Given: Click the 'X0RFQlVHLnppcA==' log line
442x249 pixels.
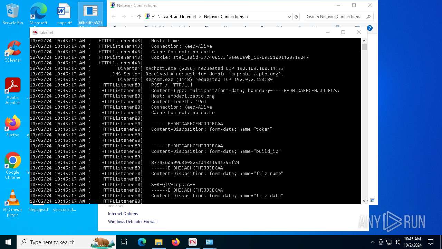Looking at the screenshot, I should point(173,185).
